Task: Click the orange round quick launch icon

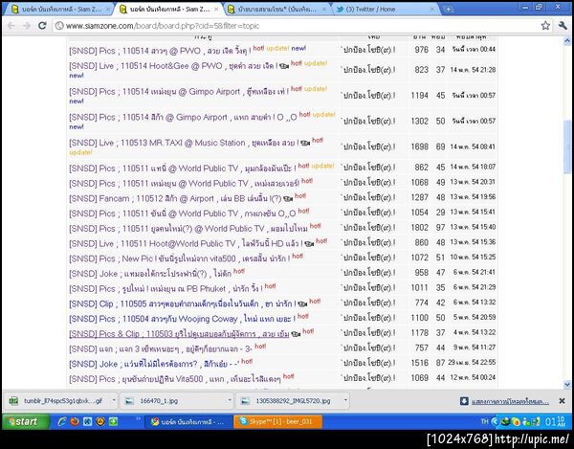Action: 100,421
